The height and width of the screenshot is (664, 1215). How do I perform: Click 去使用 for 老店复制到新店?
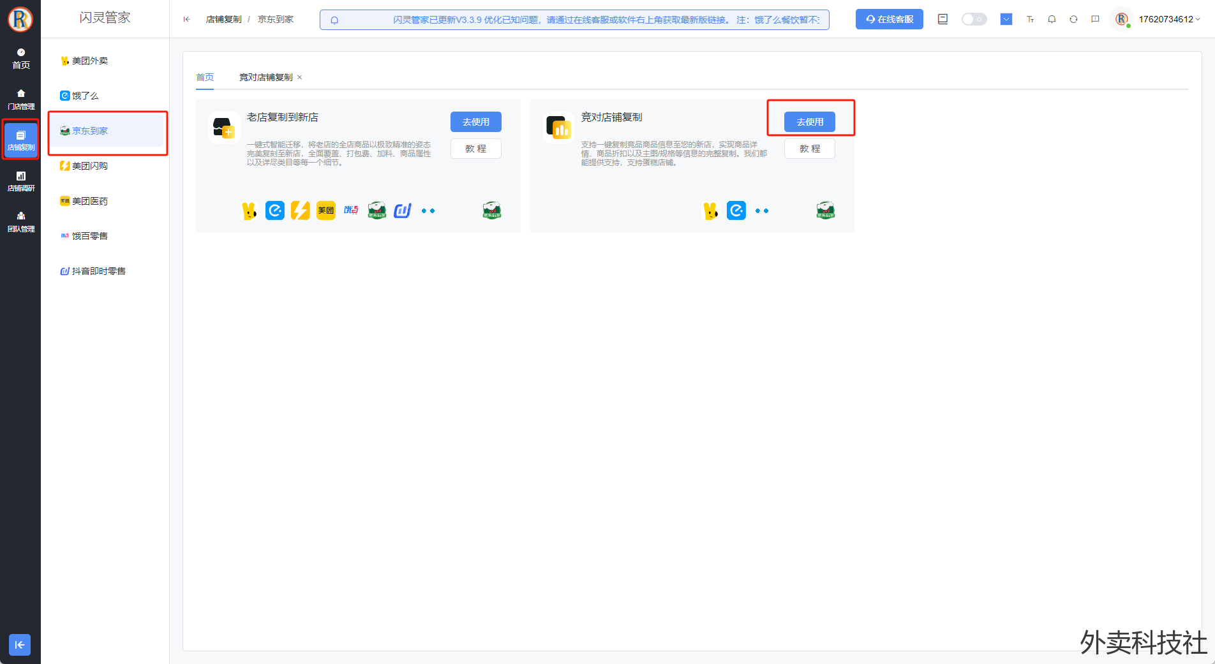(x=476, y=121)
